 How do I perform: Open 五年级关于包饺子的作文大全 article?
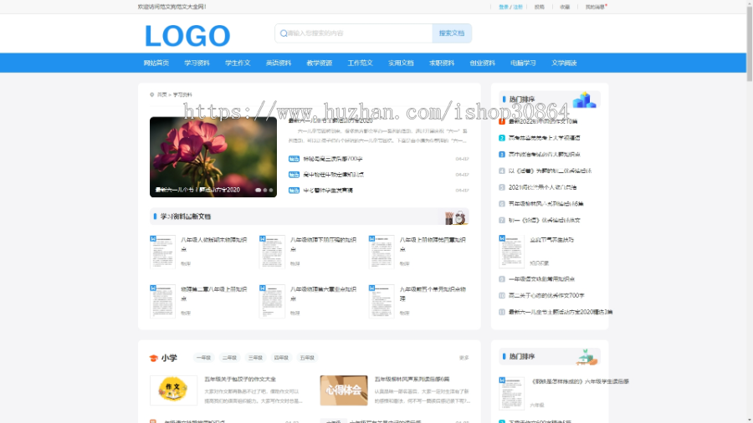(240, 380)
